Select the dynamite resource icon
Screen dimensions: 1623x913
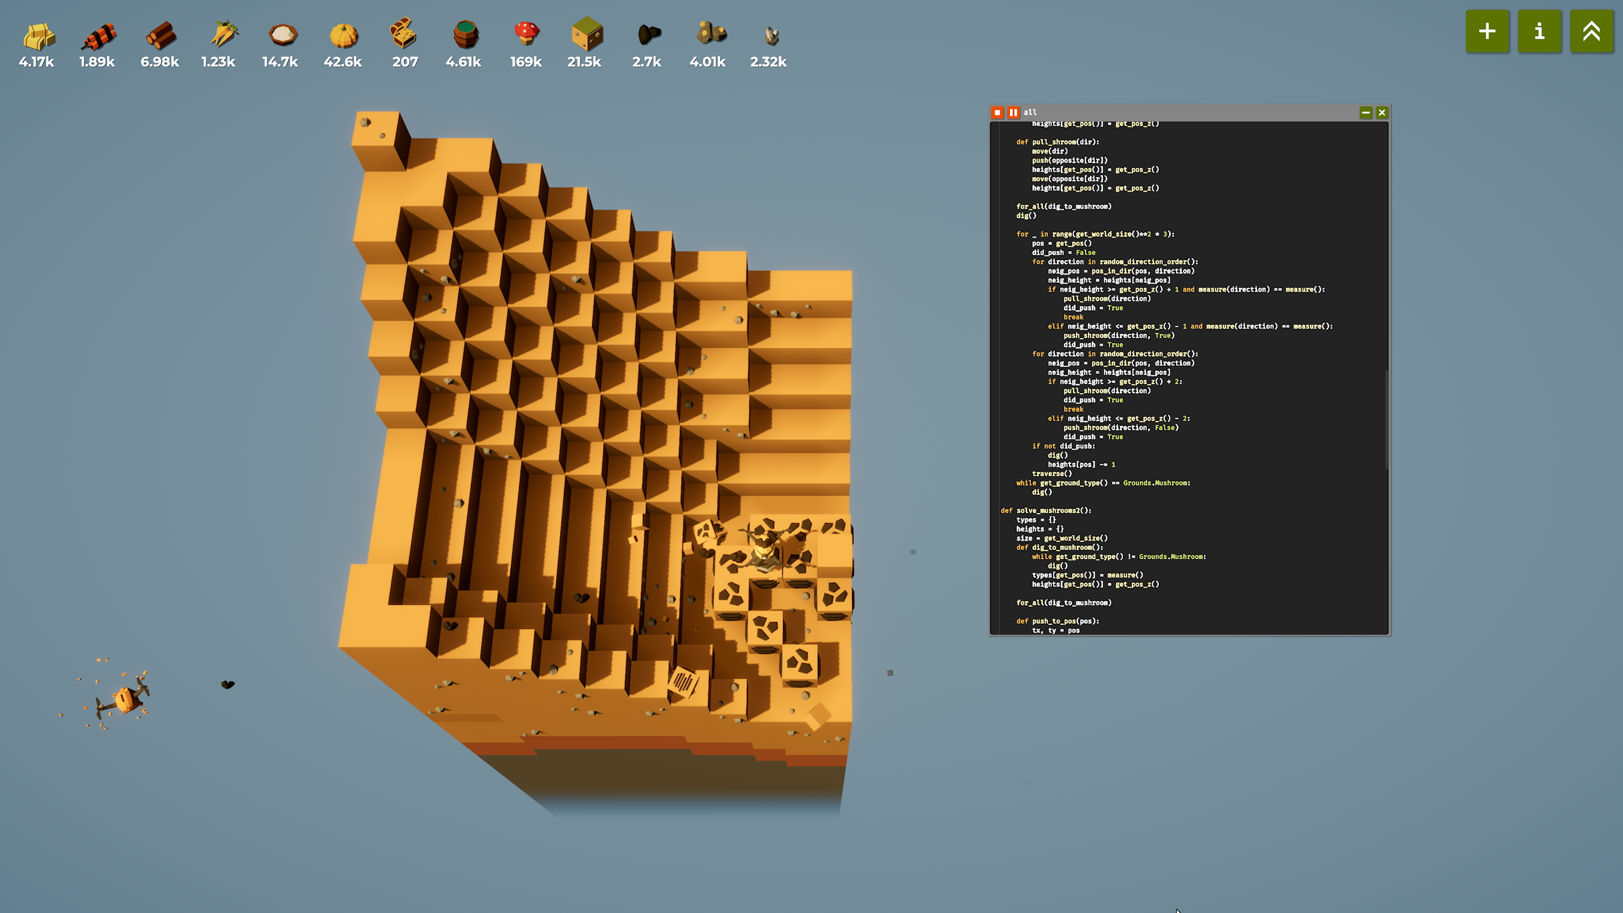(x=99, y=36)
